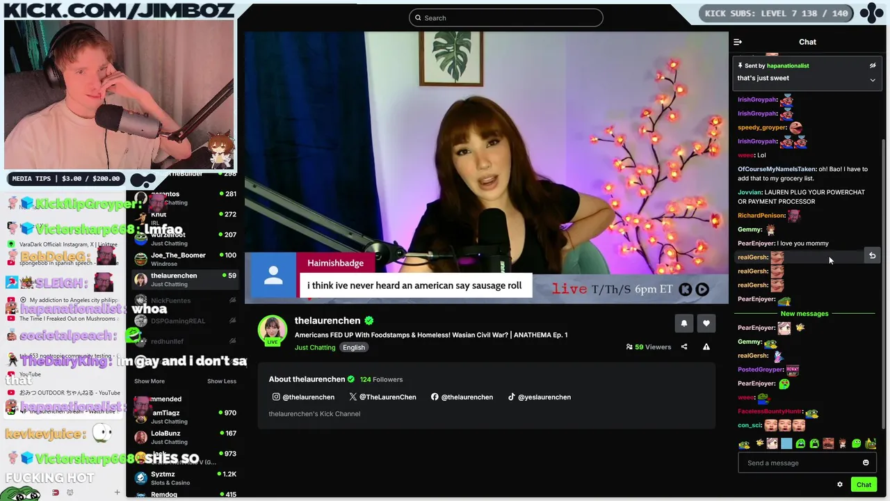Share the stream via share icon
This screenshot has width=890, height=501.
click(684, 347)
